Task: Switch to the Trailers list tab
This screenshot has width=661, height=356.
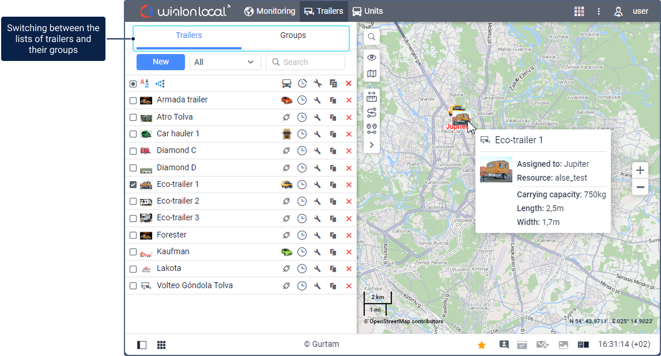Action: pyautogui.click(x=189, y=36)
